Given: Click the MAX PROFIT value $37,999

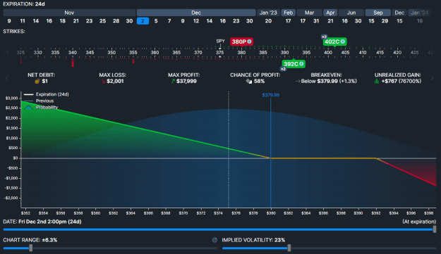Looking at the screenshot, I should point(186,82).
